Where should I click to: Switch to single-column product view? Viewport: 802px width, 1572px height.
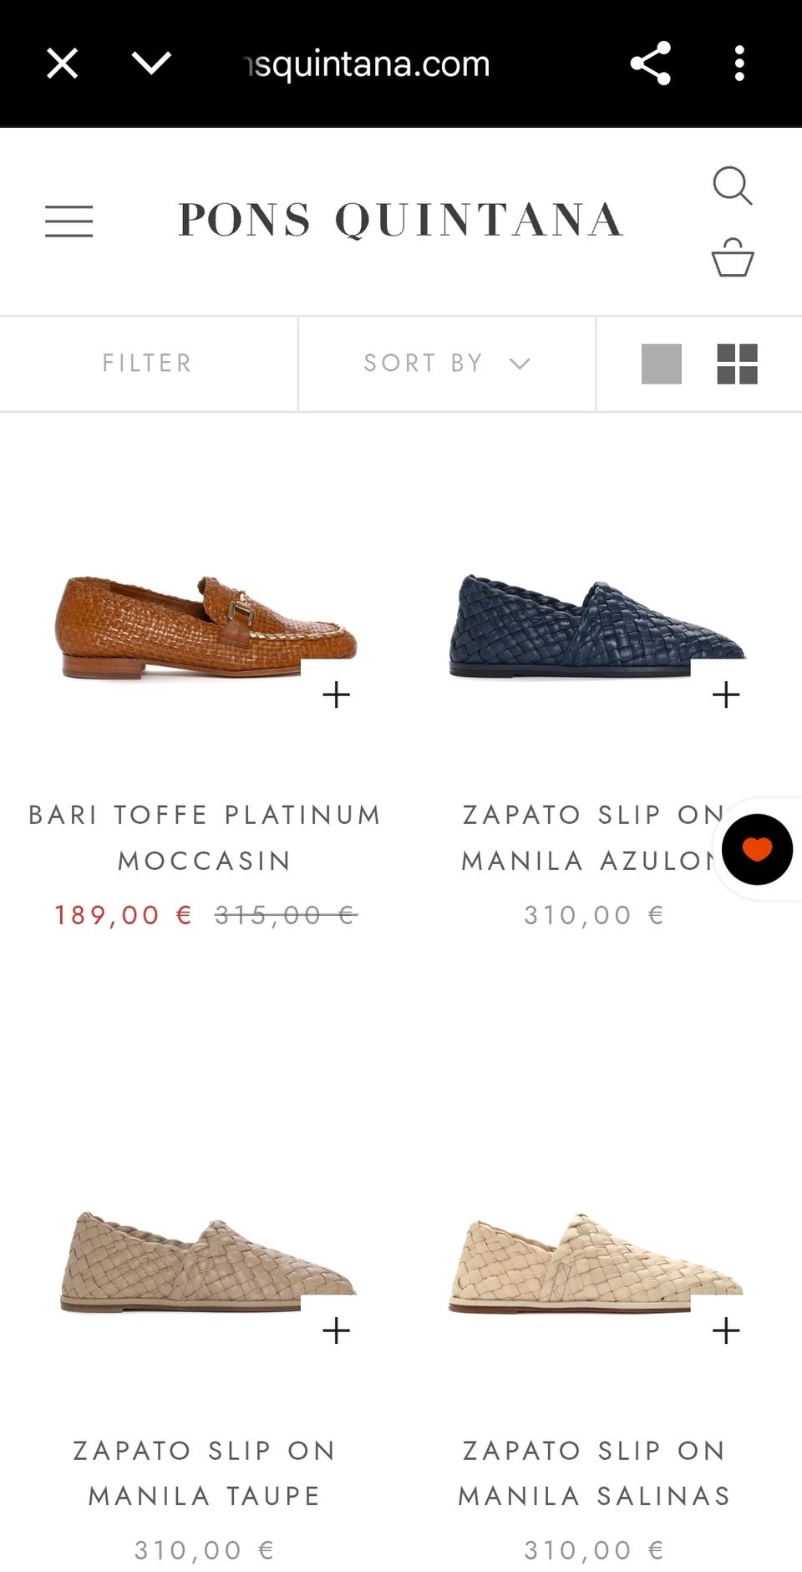[x=661, y=364]
